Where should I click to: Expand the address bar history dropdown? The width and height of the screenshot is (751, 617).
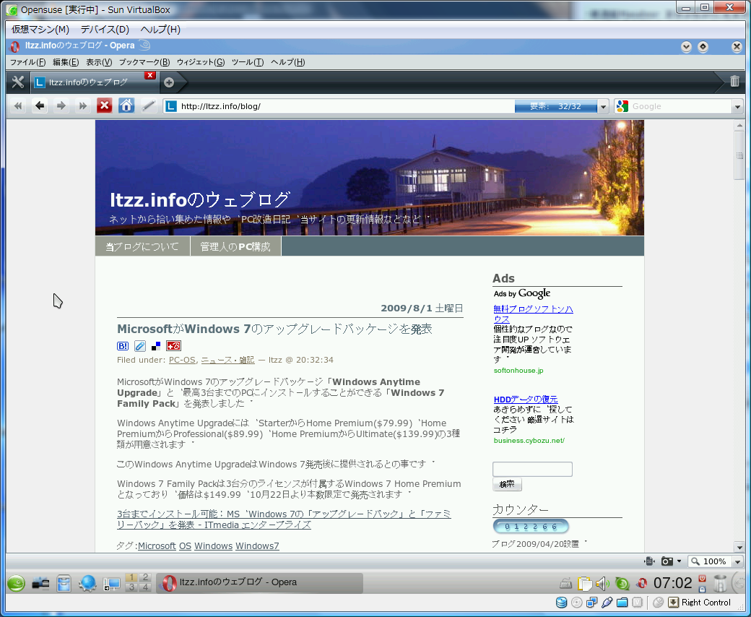click(604, 106)
